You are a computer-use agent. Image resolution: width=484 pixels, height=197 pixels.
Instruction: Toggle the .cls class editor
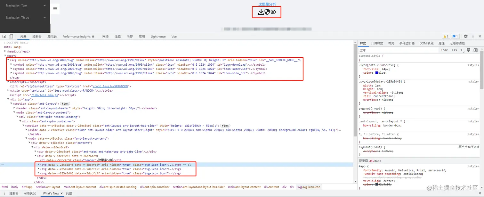coord(454,50)
